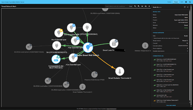Select the S4 (CPOV092502002373) plug node
This screenshot has height=110, width=193.
pos(57,45)
